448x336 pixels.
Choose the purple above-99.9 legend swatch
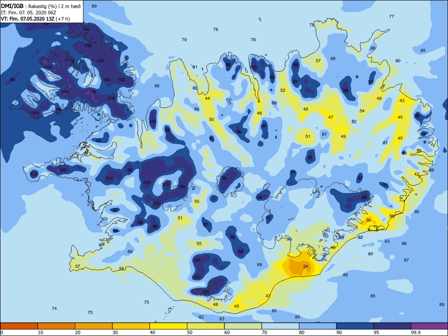click(430, 326)
